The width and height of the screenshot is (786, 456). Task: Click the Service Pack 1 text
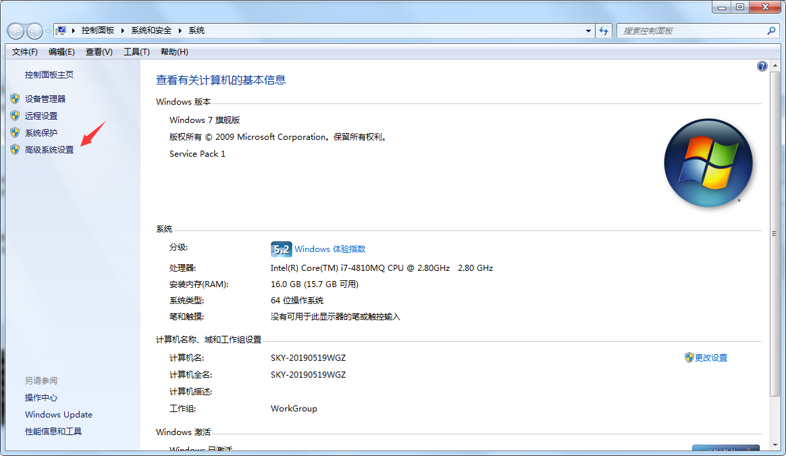pyautogui.click(x=197, y=154)
